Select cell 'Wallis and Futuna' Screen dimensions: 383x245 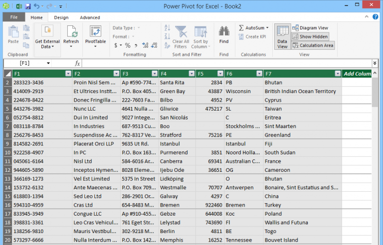click(x=303, y=223)
